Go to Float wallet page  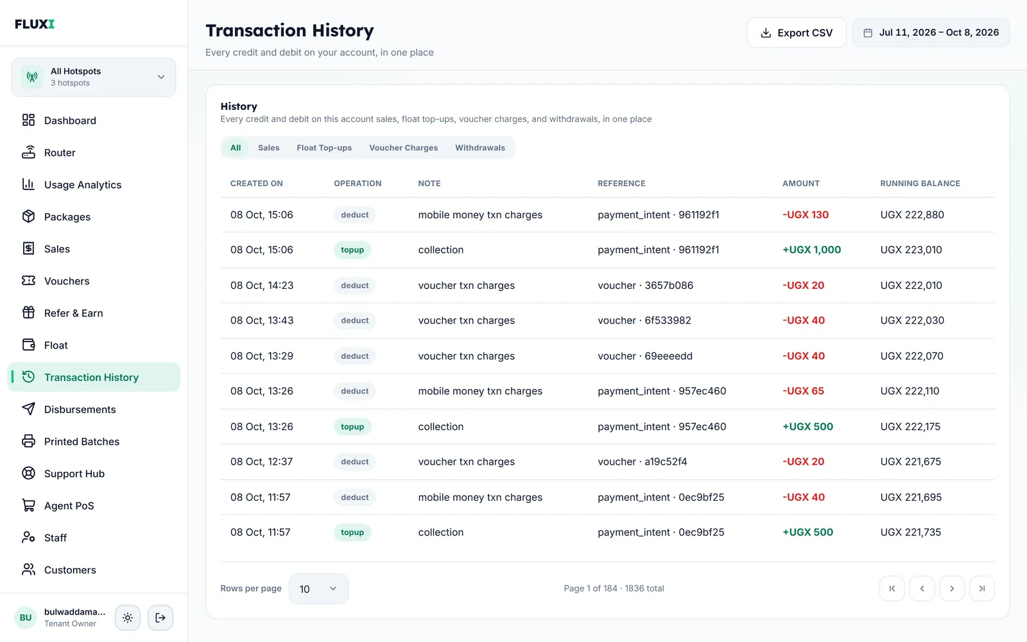[x=94, y=345]
